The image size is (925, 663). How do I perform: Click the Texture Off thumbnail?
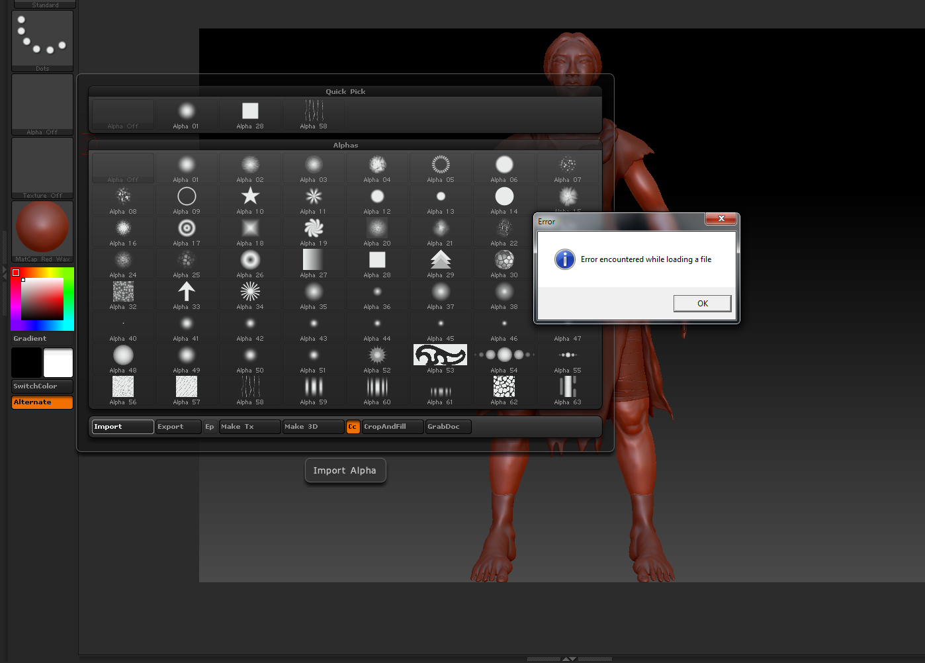pos(42,165)
